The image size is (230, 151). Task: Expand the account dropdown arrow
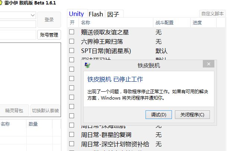pyautogui.click(x=32, y=15)
